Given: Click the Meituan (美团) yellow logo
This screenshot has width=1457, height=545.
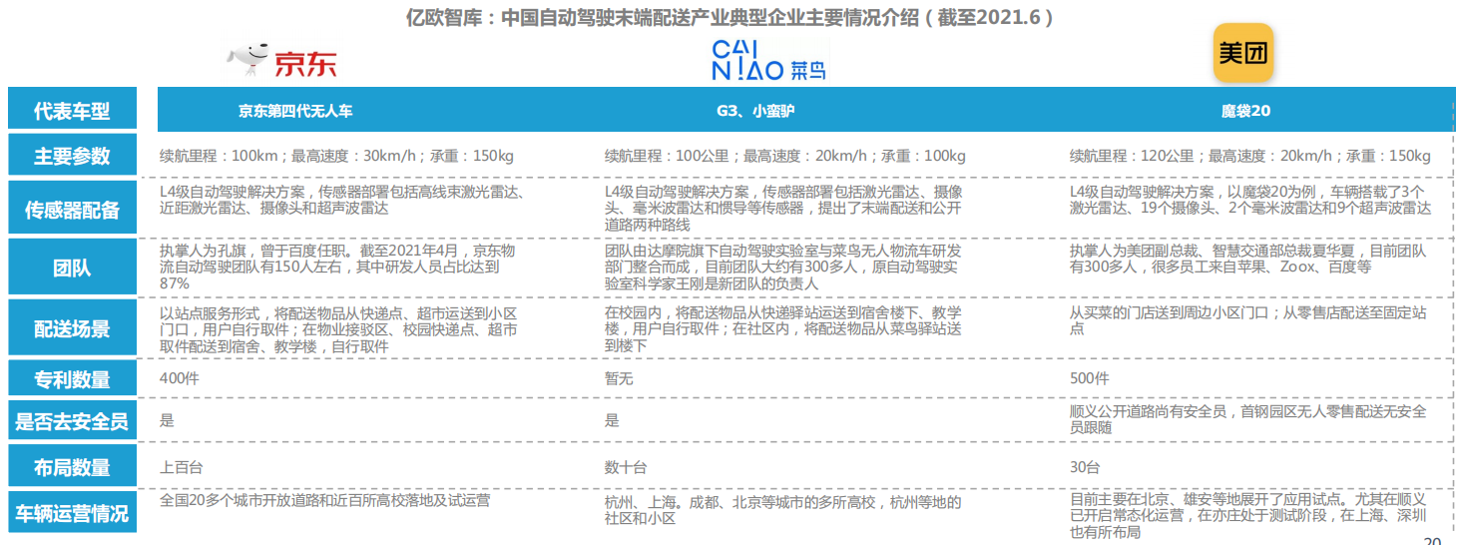Looking at the screenshot, I should tap(1243, 53).
